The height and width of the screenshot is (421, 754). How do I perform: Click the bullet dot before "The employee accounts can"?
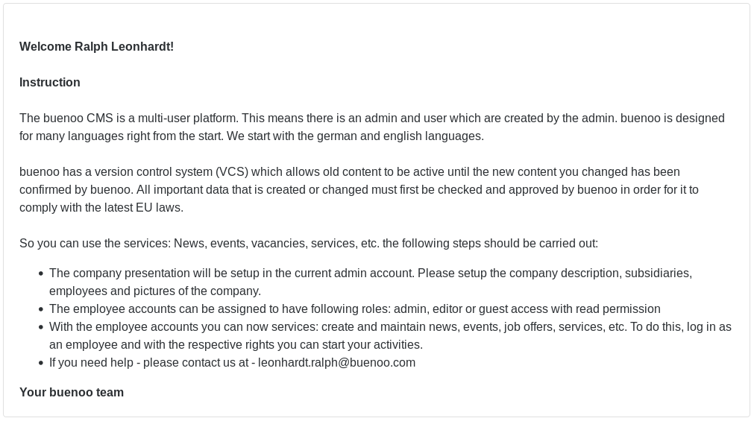pos(40,309)
